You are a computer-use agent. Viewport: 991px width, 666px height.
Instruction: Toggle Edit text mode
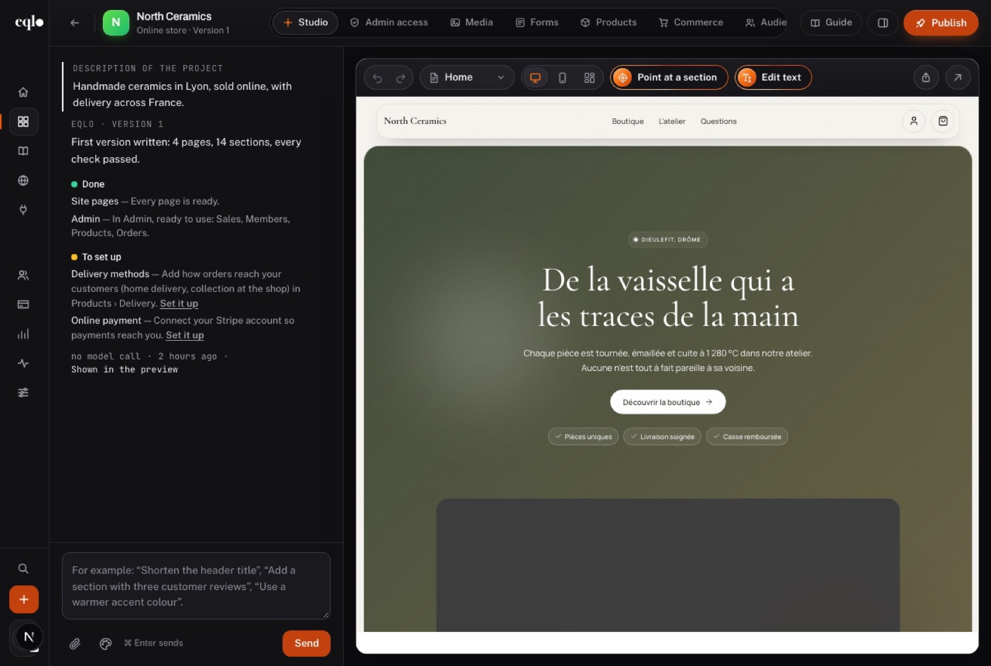pos(773,77)
